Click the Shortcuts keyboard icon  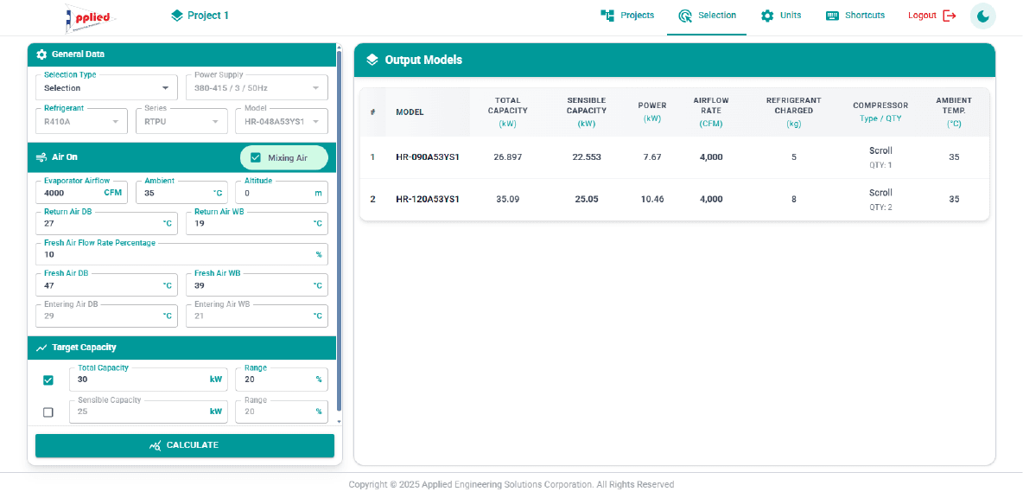click(832, 16)
